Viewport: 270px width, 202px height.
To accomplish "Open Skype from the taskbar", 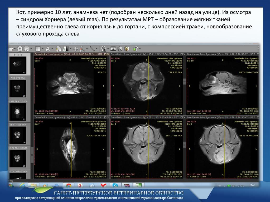I will pyautogui.click(x=115, y=185).
